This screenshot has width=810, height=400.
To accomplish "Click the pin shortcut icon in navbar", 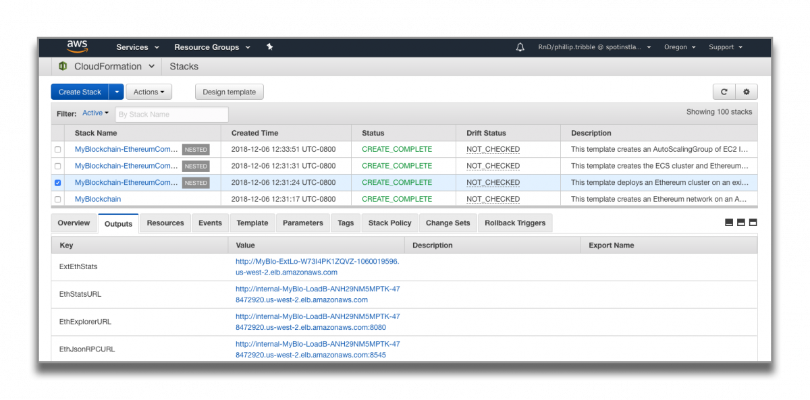I will pos(269,47).
